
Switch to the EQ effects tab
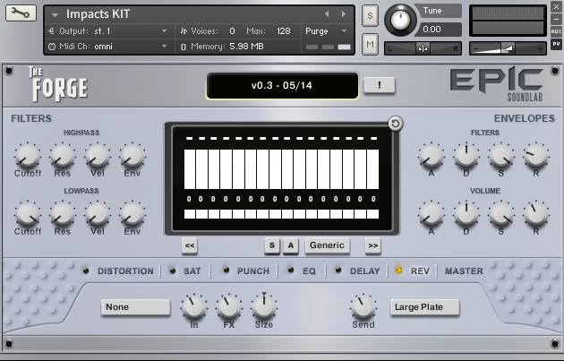(x=309, y=271)
